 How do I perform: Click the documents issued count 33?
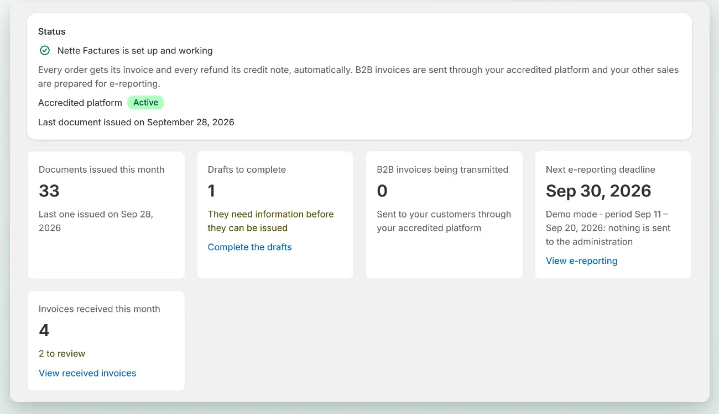pos(49,191)
